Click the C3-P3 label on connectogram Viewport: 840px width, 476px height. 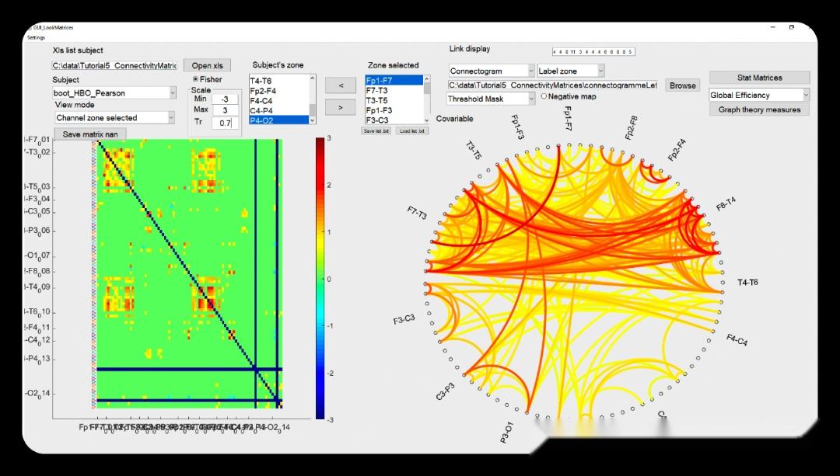[446, 391]
